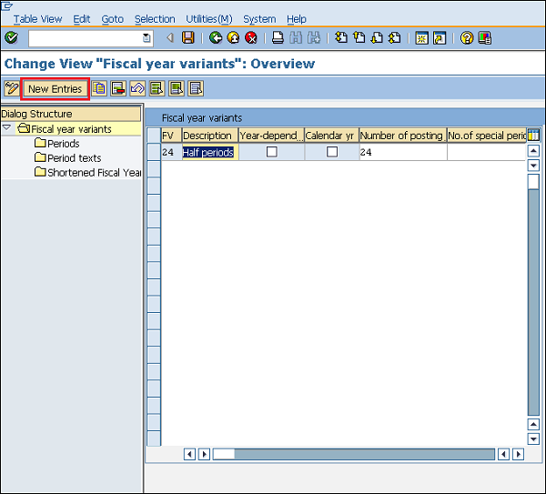Toggle the Year-dependent checkbox for variant 24
The width and height of the screenshot is (546, 494).
[x=271, y=152]
